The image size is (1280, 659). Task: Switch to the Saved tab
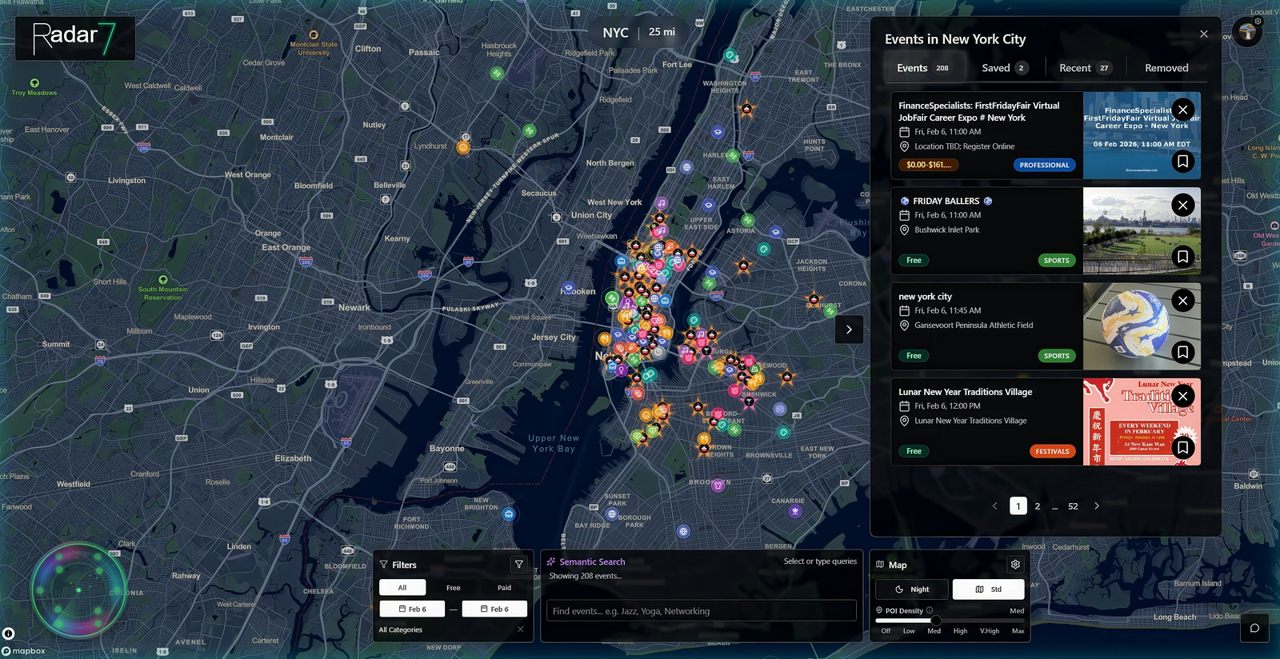[1004, 68]
